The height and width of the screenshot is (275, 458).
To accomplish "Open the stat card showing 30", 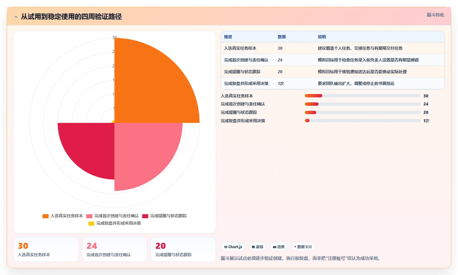I will [46, 249].
